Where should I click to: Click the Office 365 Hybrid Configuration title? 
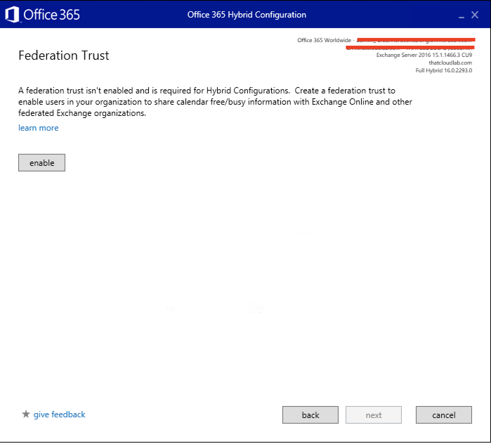247,15
